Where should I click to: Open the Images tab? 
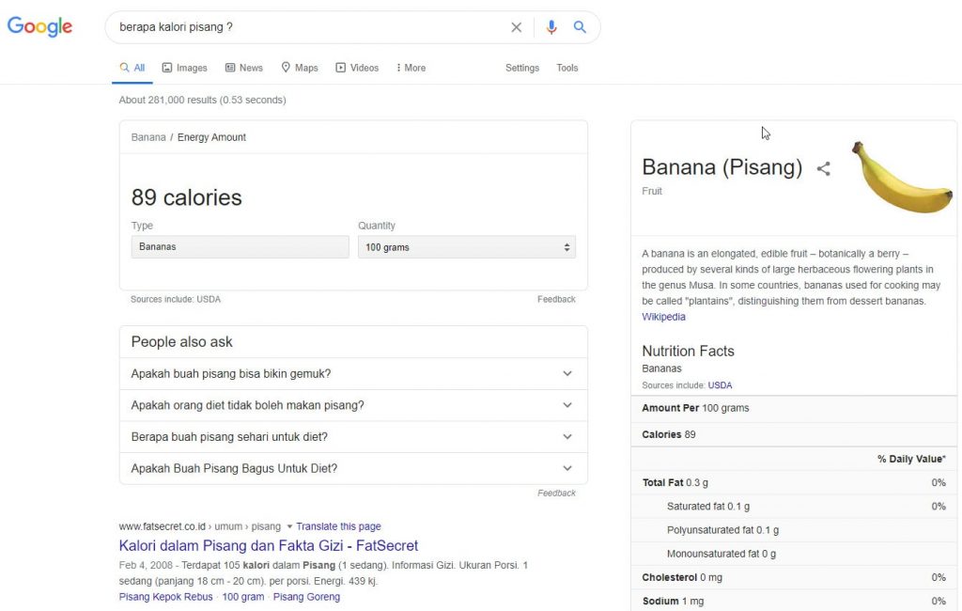click(x=185, y=68)
